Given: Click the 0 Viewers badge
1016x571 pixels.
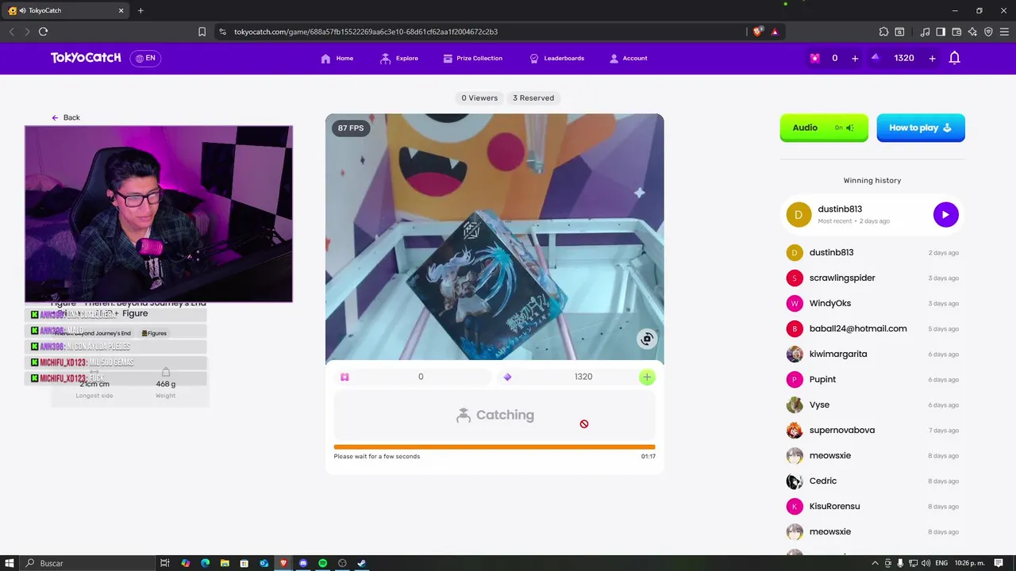Looking at the screenshot, I should (479, 98).
